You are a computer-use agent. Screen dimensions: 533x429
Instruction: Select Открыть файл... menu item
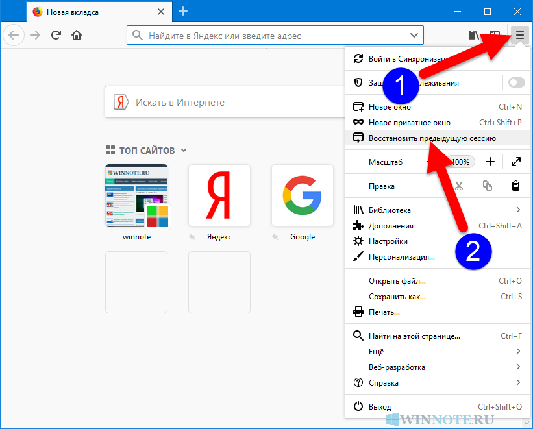pyautogui.click(x=438, y=281)
